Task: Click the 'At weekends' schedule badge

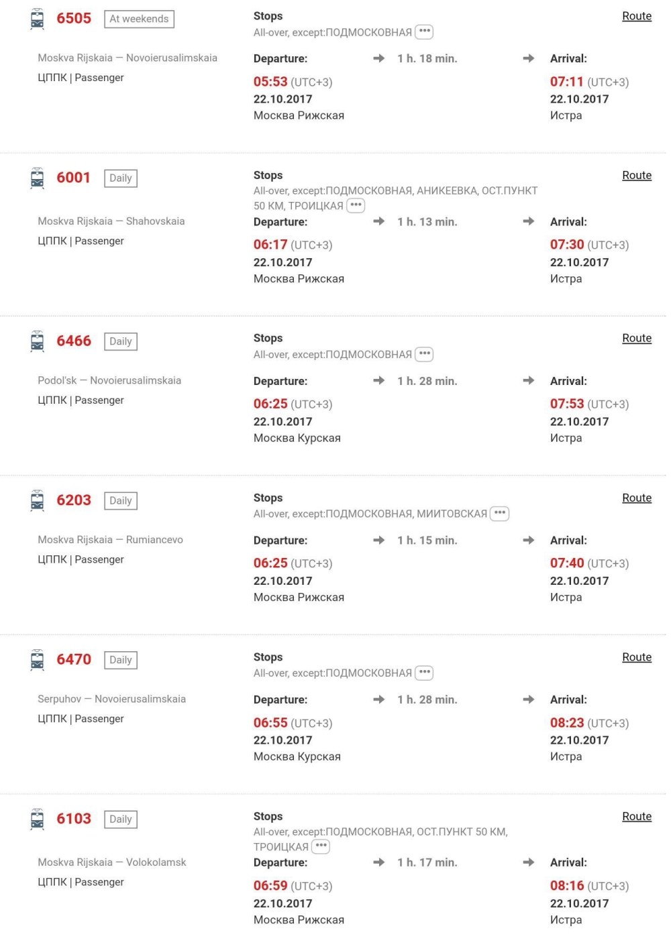Action: (139, 19)
